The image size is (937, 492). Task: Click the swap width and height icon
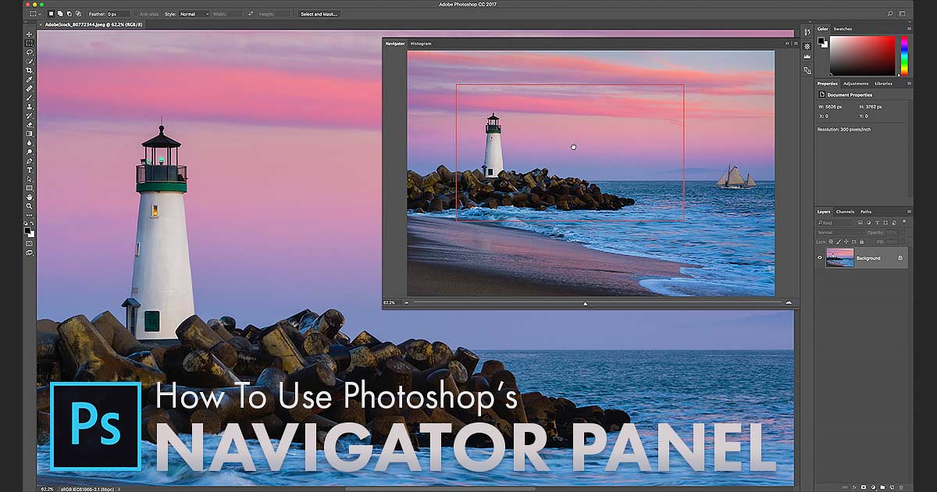point(251,14)
